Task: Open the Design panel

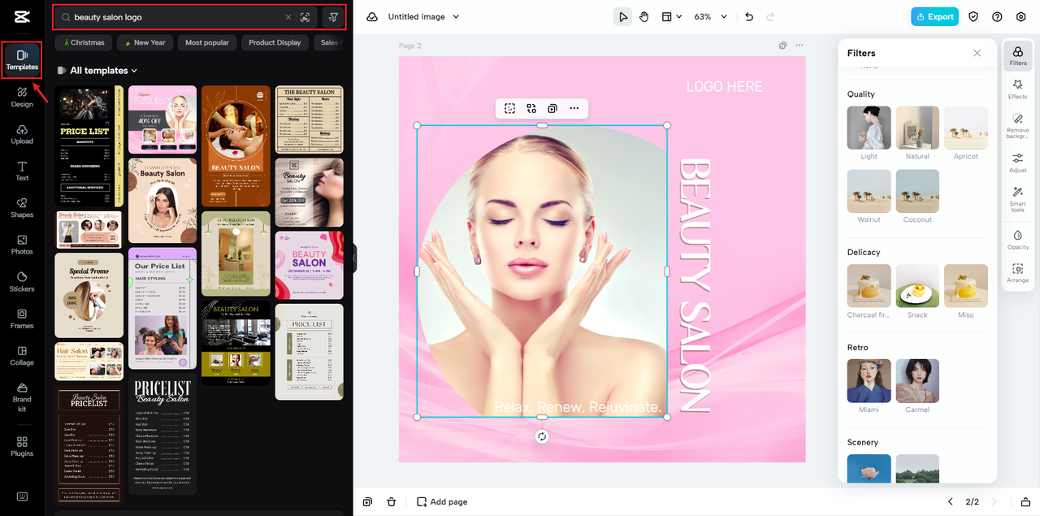Action: coord(22,98)
